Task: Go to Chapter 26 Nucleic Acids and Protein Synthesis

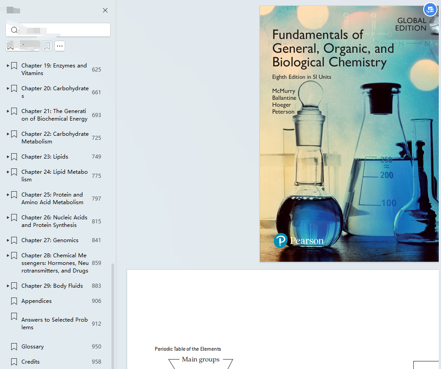Action: tap(54, 222)
